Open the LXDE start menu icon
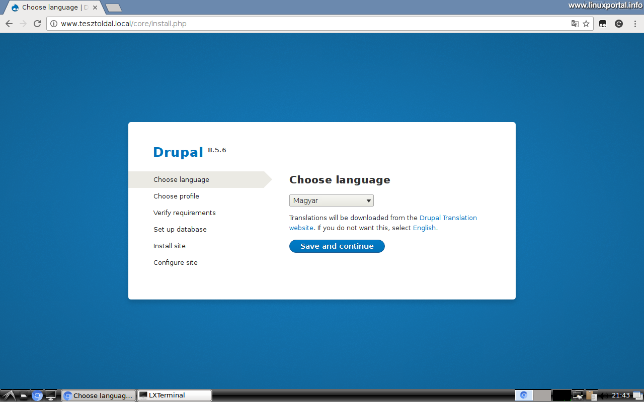This screenshot has height=402, width=644. pos(9,395)
